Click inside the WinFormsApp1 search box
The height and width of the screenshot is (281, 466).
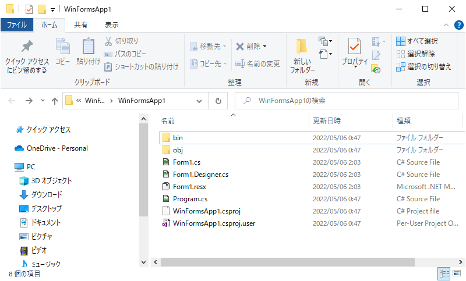346,101
